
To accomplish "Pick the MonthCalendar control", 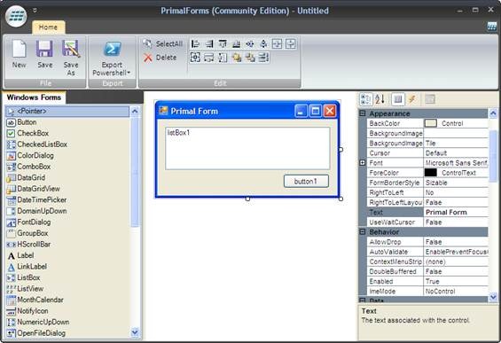I will click(x=67, y=300).
